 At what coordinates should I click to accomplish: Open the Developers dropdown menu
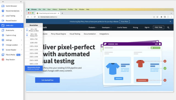coord(107,27)
